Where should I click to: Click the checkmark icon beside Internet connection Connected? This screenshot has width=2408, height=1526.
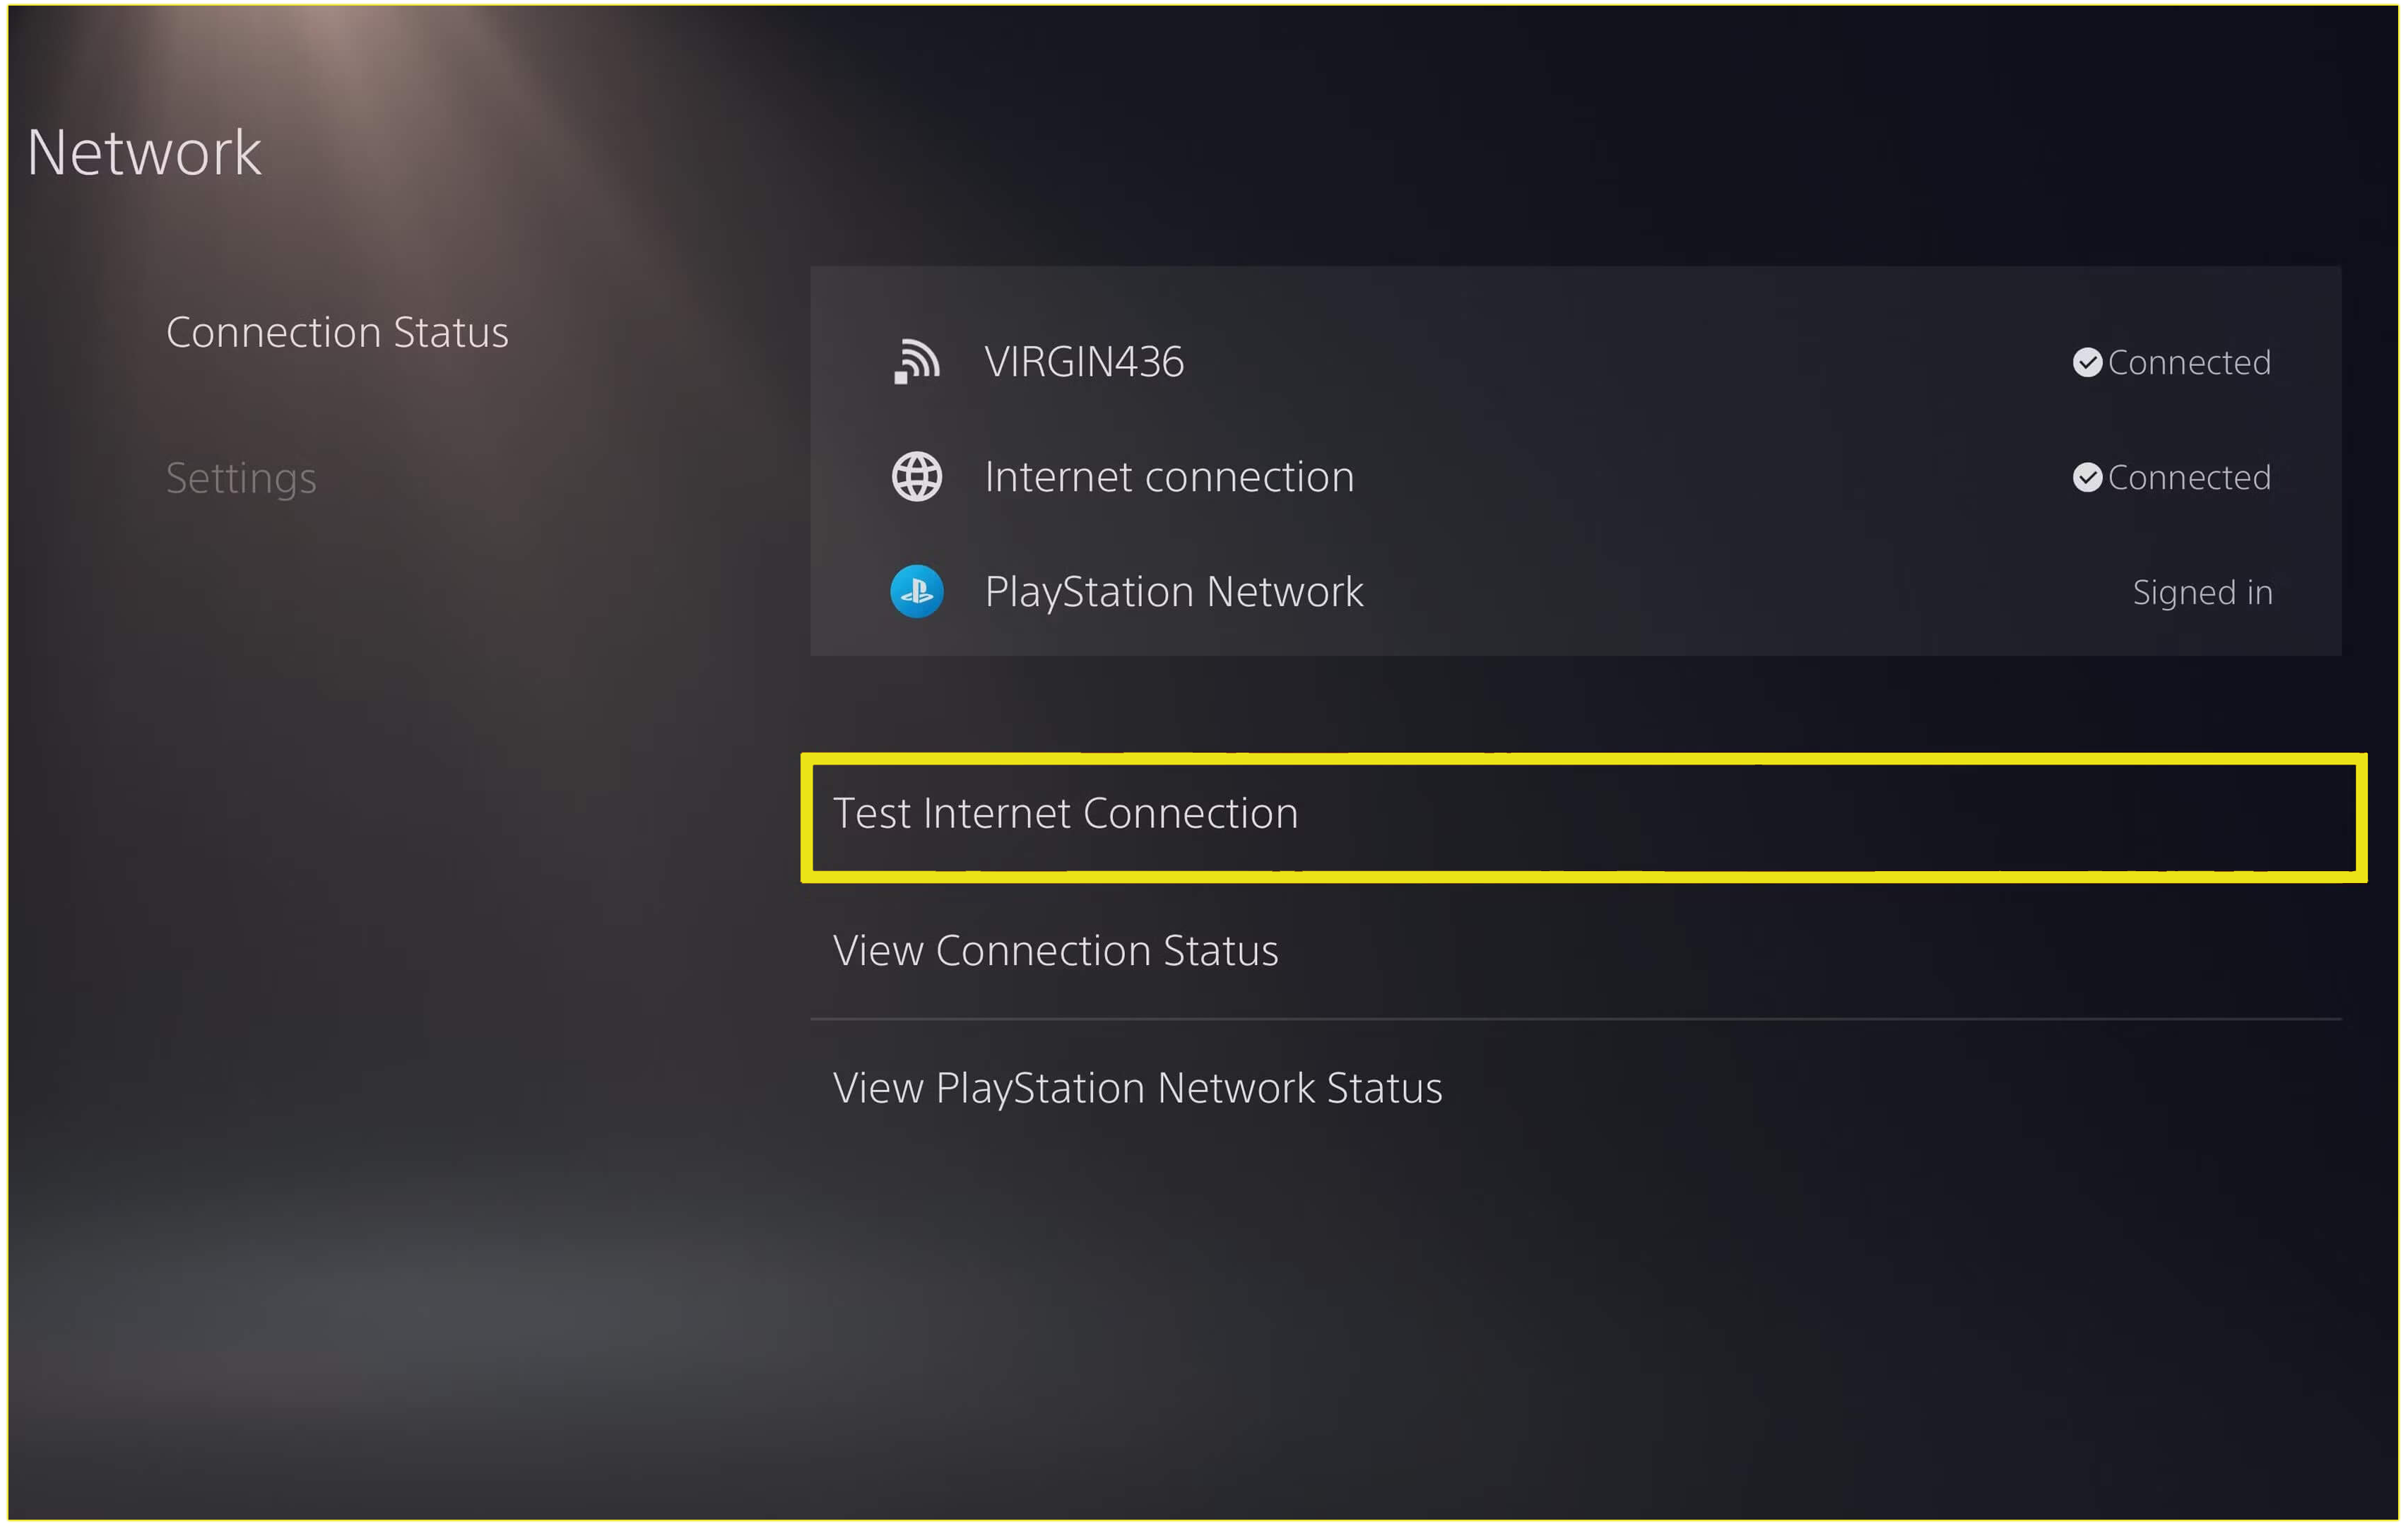[2086, 477]
